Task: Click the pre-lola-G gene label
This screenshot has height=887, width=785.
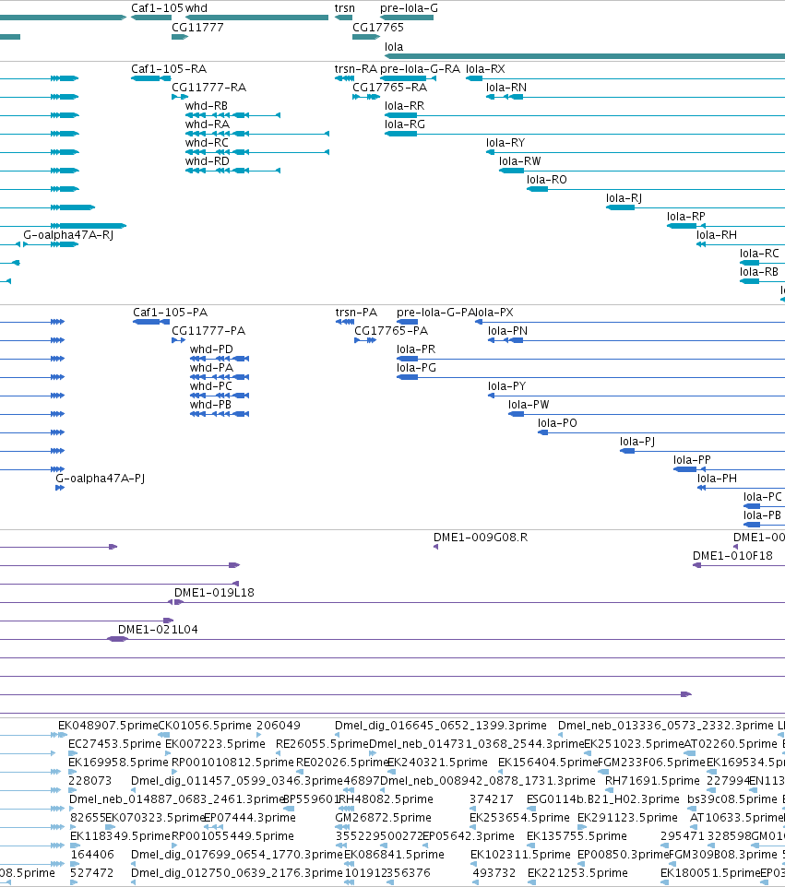Action: coord(409,8)
